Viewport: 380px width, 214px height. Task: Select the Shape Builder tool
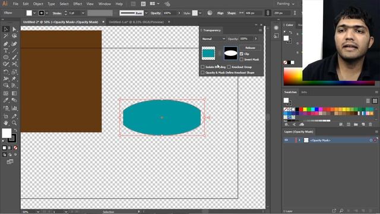[6, 86]
